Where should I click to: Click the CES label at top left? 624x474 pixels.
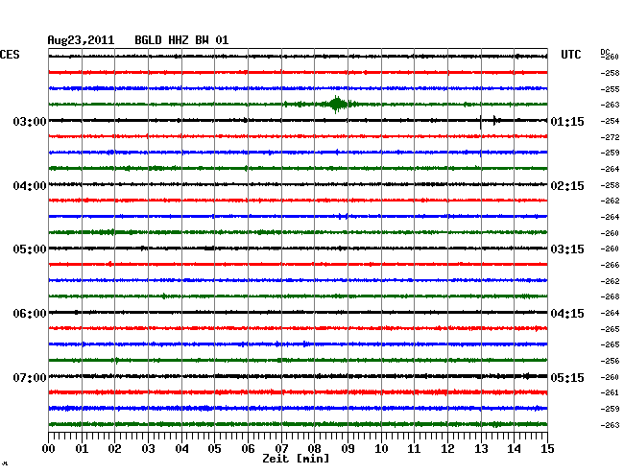click(x=10, y=56)
